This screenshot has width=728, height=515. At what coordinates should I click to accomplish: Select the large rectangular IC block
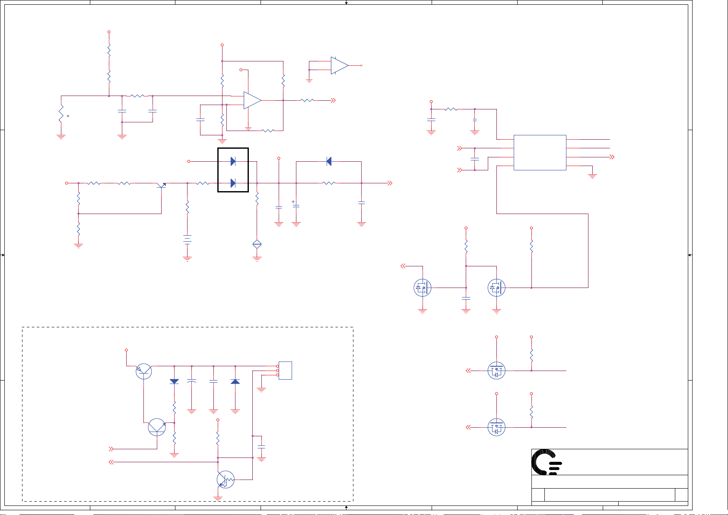click(540, 153)
